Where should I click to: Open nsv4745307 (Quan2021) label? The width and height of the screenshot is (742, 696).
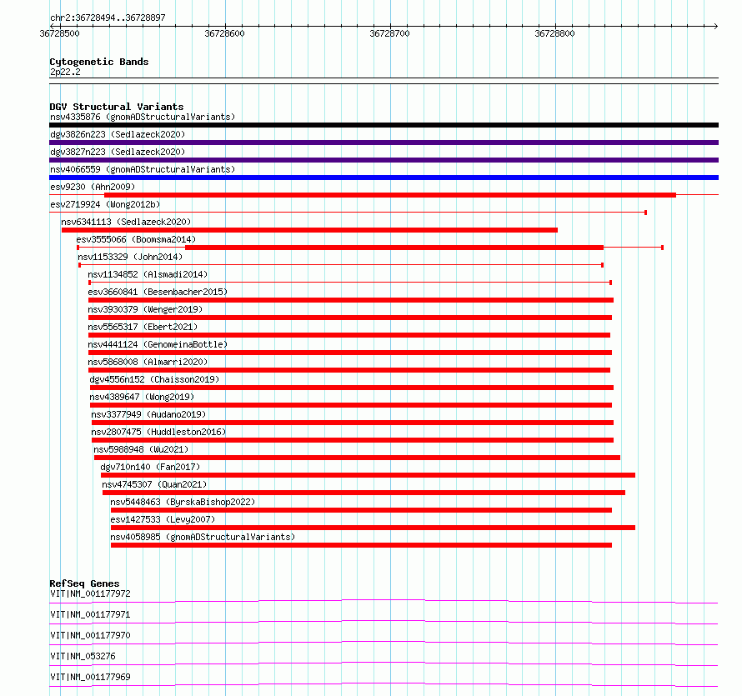point(154,484)
